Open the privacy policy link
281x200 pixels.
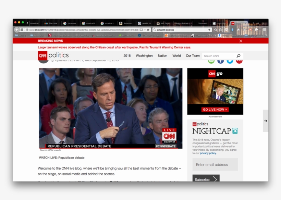(x=208, y=153)
